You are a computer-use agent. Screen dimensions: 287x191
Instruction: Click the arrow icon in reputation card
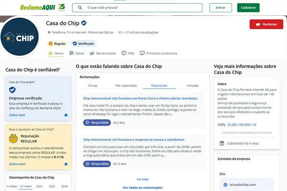66,164
